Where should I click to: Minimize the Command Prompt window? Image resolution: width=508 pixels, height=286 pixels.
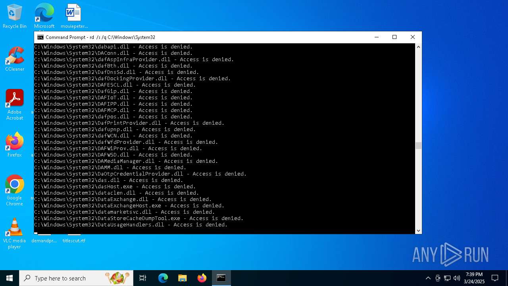(376, 37)
